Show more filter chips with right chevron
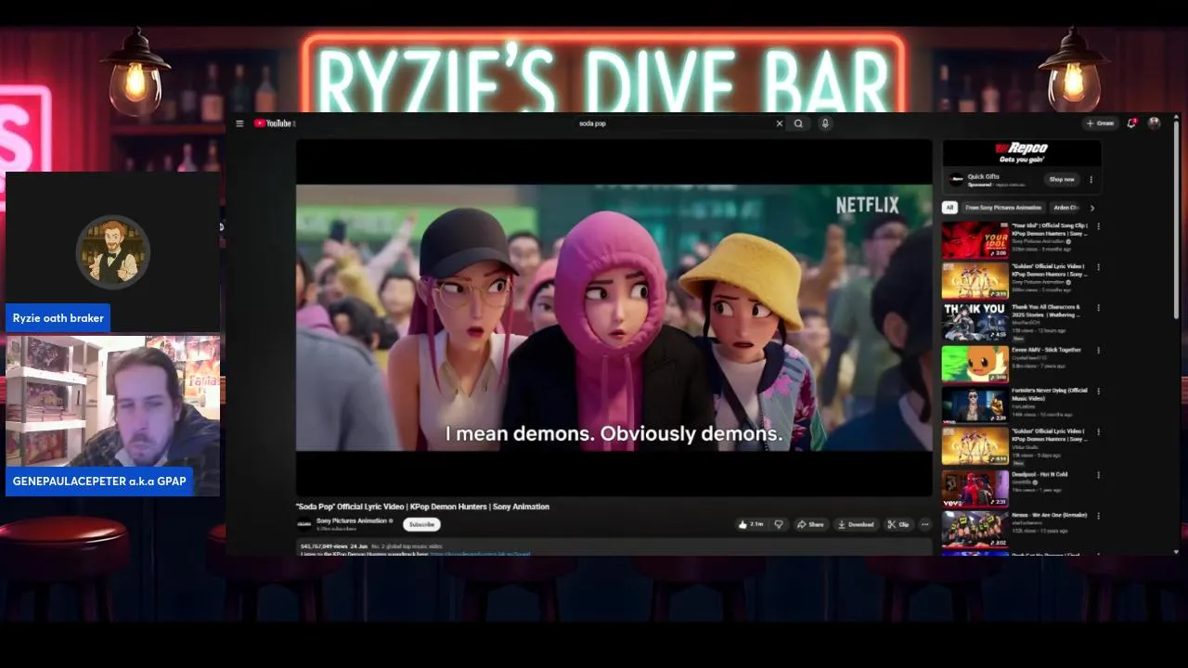The height and width of the screenshot is (668, 1188). pyautogui.click(x=1092, y=208)
